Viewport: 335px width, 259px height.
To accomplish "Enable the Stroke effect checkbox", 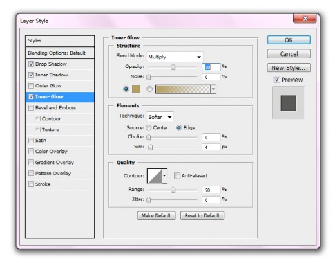I will (x=31, y=184).
